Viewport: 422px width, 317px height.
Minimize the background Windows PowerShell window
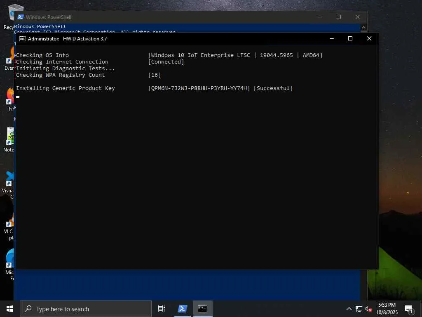[x=320, y=17]
